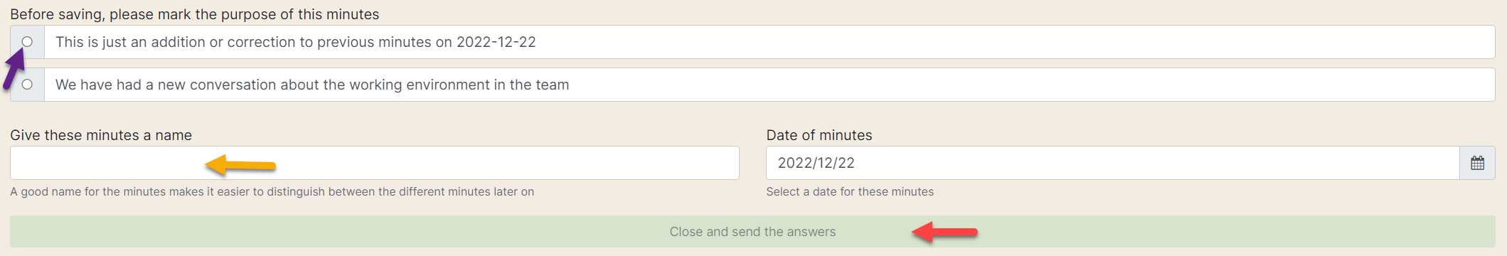Click the 'Give these minutes a name' label
The image size is (1507, 256).
(101, 135)
